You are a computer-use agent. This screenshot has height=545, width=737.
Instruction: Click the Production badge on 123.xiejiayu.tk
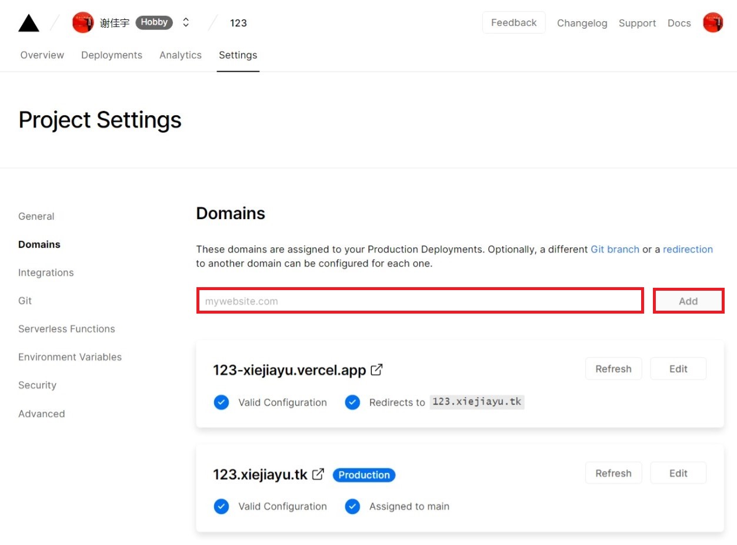(x=364, y=475)
